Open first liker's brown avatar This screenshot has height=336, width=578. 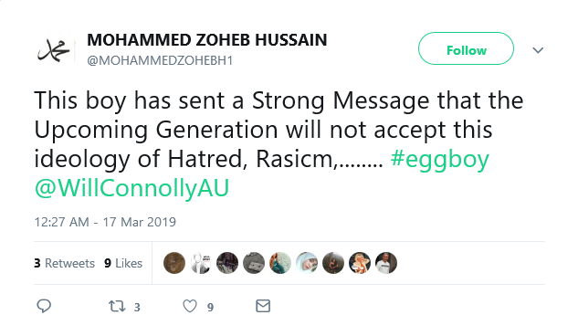(x=174, y=263)
